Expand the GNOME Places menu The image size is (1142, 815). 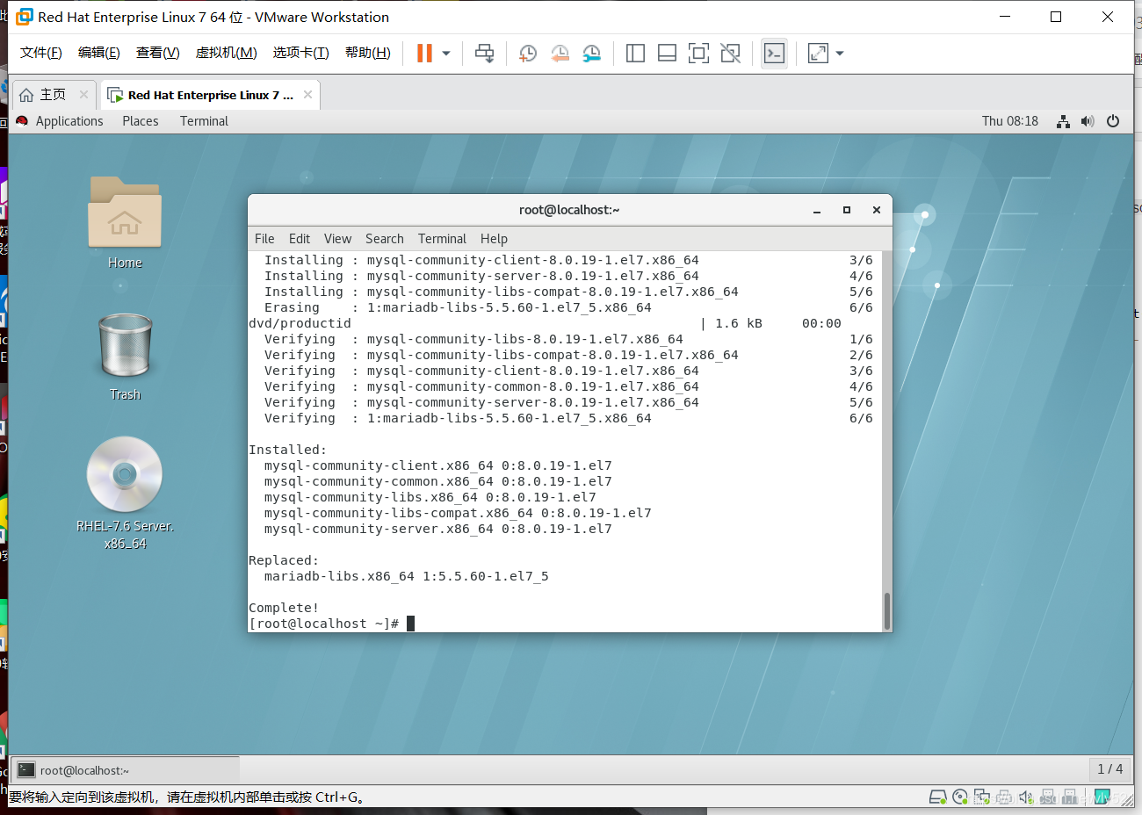pyautogui.click(x=141, y=121)
